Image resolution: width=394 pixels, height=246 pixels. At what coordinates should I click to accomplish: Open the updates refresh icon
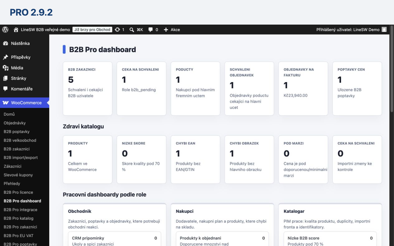[x=117, y=30]
